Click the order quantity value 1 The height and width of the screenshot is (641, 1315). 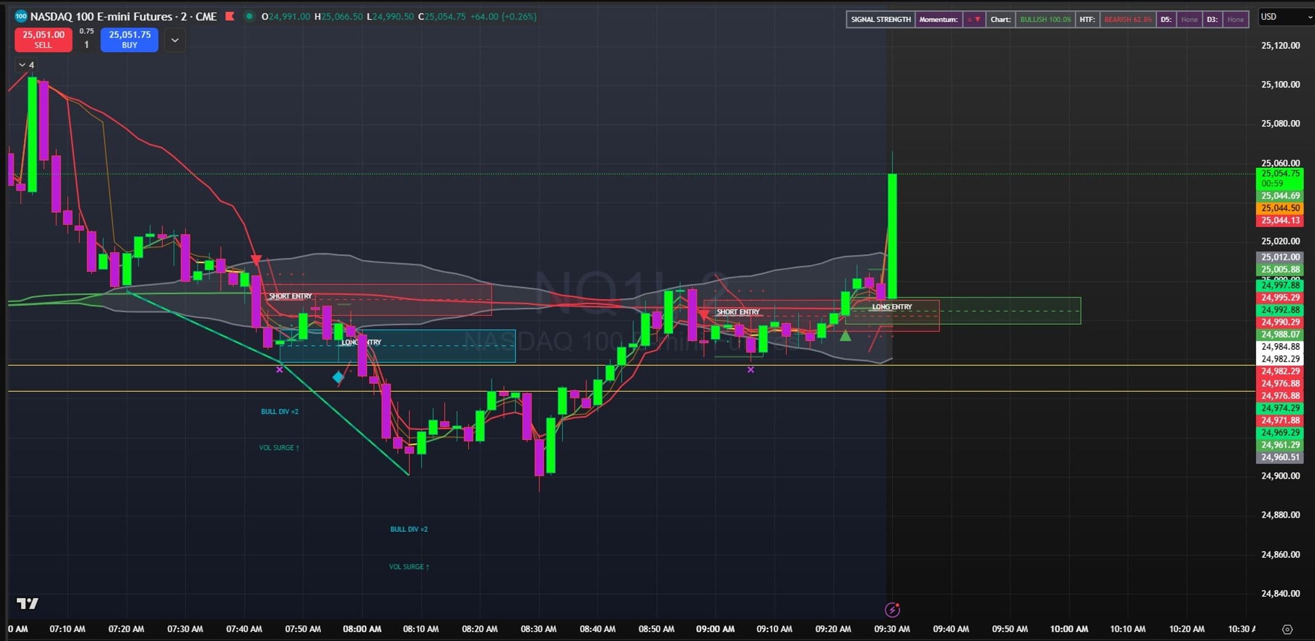click(x=86, y=45)
